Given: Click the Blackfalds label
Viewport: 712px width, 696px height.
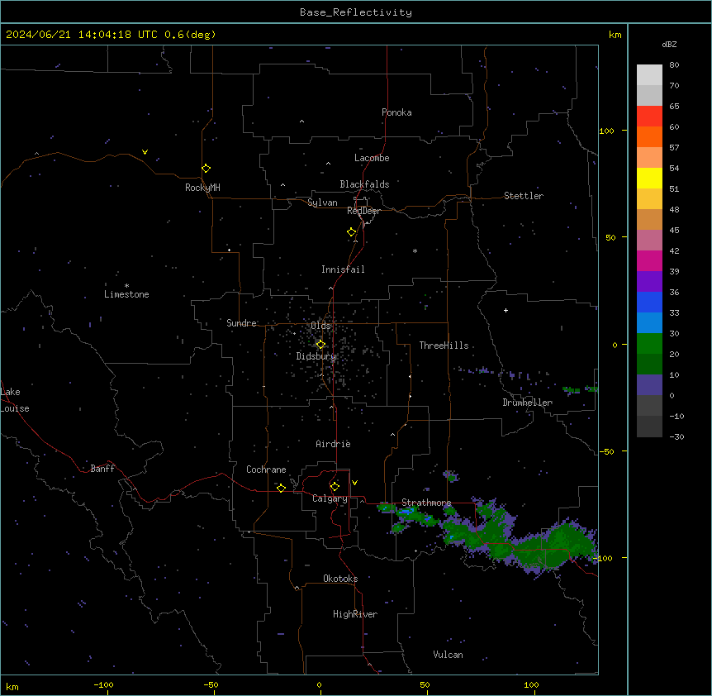Looking at the screenshot, I should pos(364,184).
